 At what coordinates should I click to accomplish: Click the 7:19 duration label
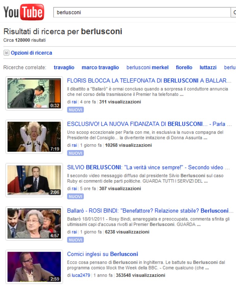pos(55,149)
